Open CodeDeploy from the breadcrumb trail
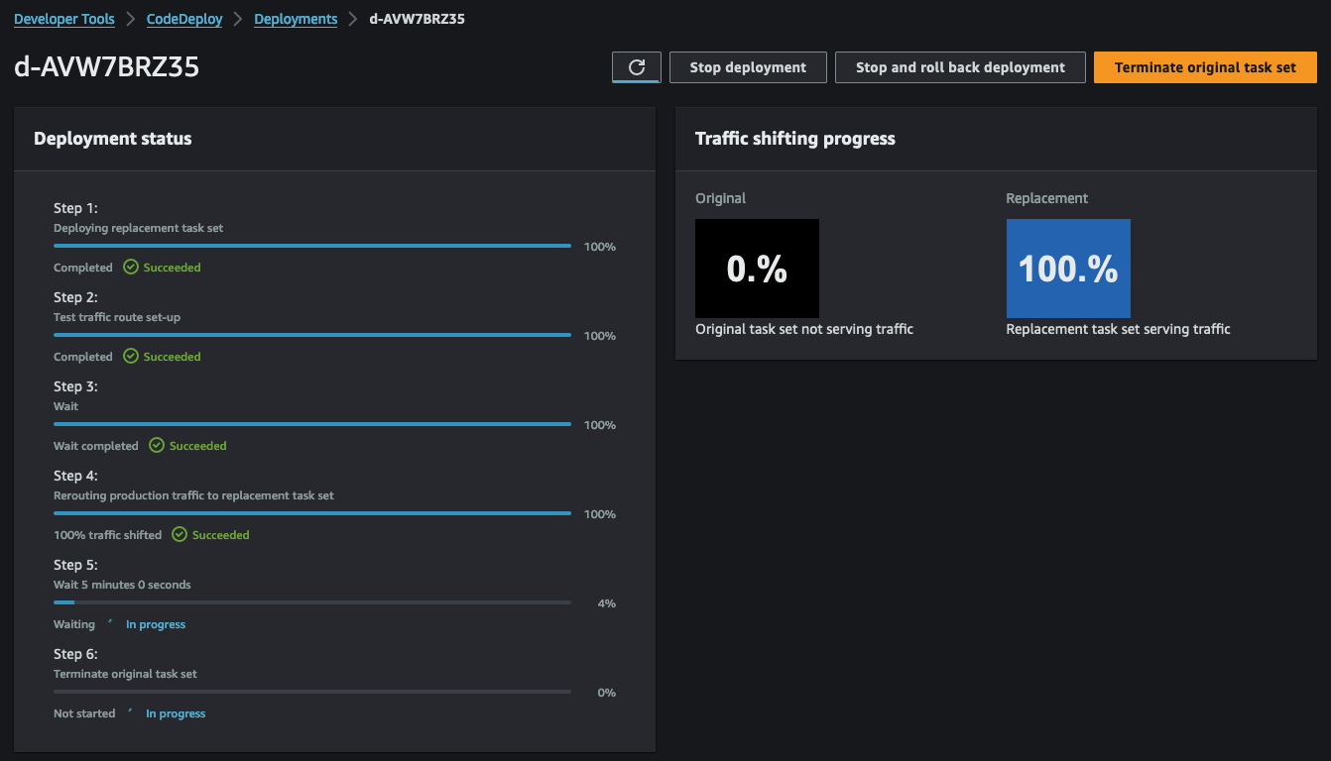The image size is (1331, 761). tap(183, 18)
